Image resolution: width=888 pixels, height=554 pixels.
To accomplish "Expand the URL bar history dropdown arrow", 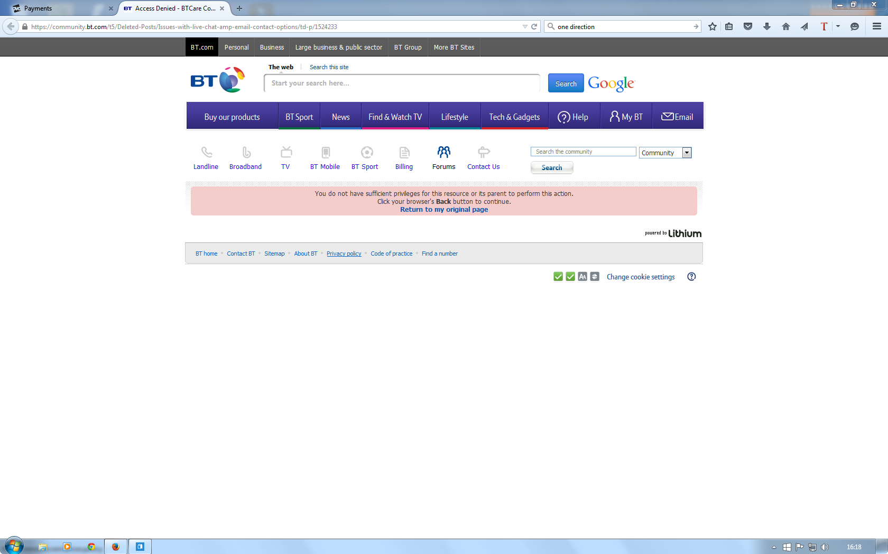I will 524,26.
